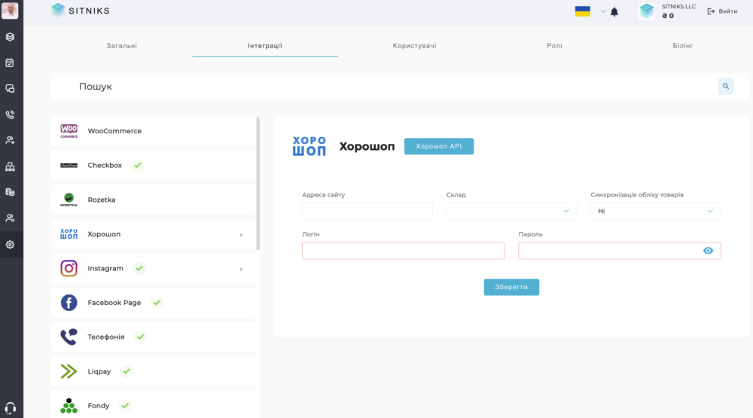Switch to the Користувачі tab
Image resolution: width=753 pixels, height=418 pixels.
[x=414, y=46]
